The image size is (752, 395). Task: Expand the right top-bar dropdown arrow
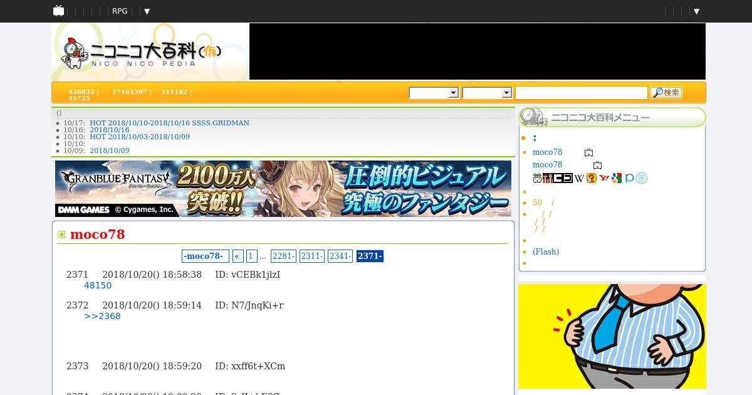(696, 11)
